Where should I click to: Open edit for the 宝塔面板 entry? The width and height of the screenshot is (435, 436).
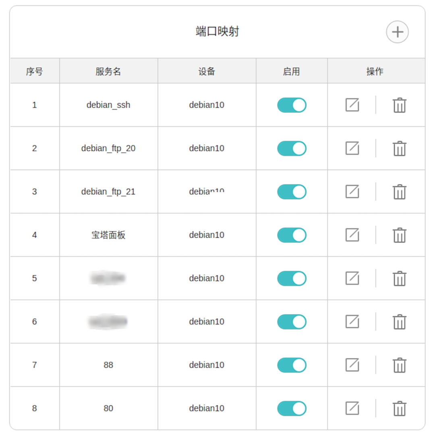[352, 235]
